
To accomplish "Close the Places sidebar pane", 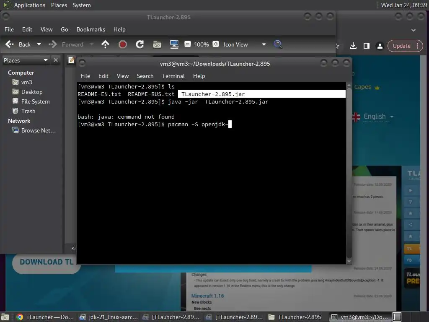I will [x=56, y=60].
